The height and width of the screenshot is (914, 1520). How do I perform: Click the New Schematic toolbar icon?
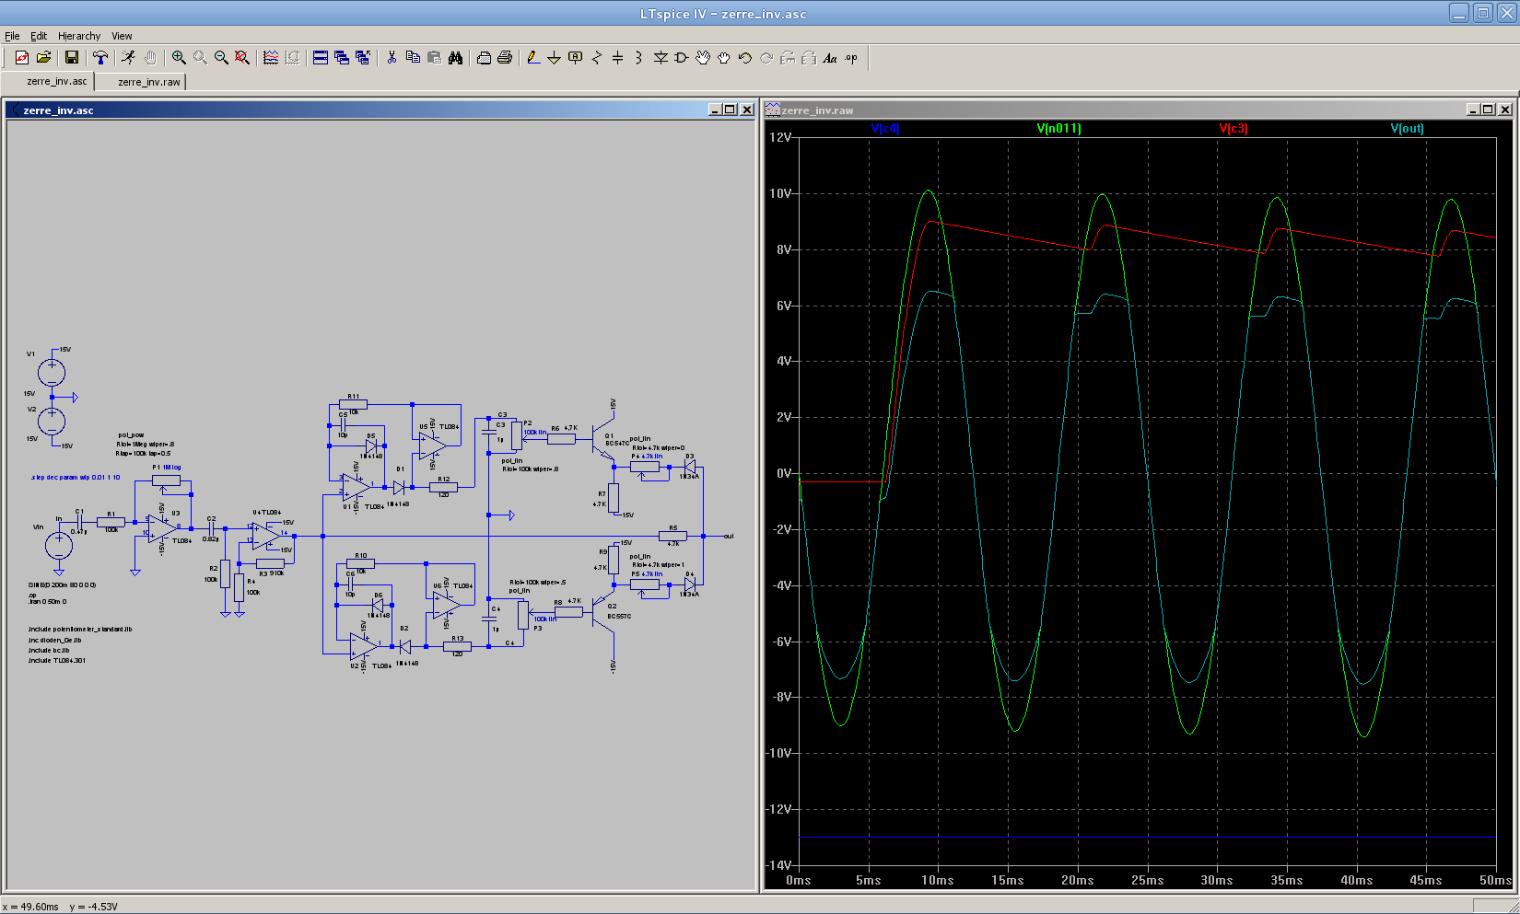pyautogui.click(x=22, y=57)
